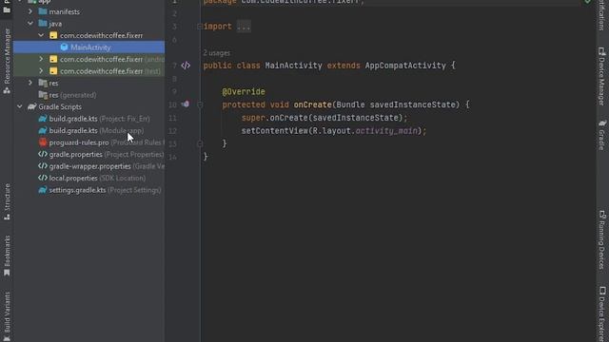Click activity_main in setContentView line
This screenshot has width=609, height=342.
pyautogui.click(x=386, y=131)
